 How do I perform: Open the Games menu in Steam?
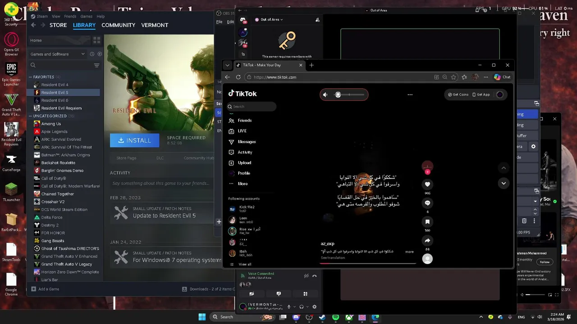pos(87,16)
